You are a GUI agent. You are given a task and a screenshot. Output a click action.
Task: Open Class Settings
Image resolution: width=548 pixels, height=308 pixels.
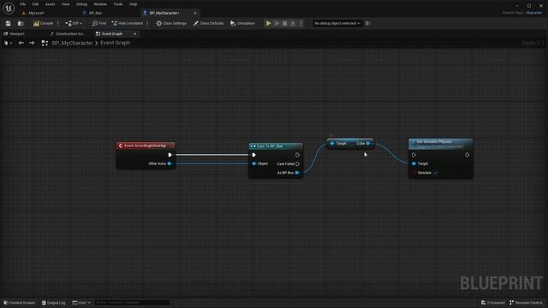pos(171,23)
